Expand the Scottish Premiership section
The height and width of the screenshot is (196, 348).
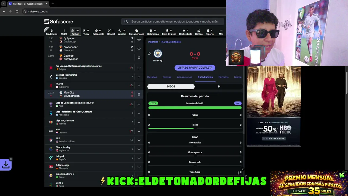139,76
